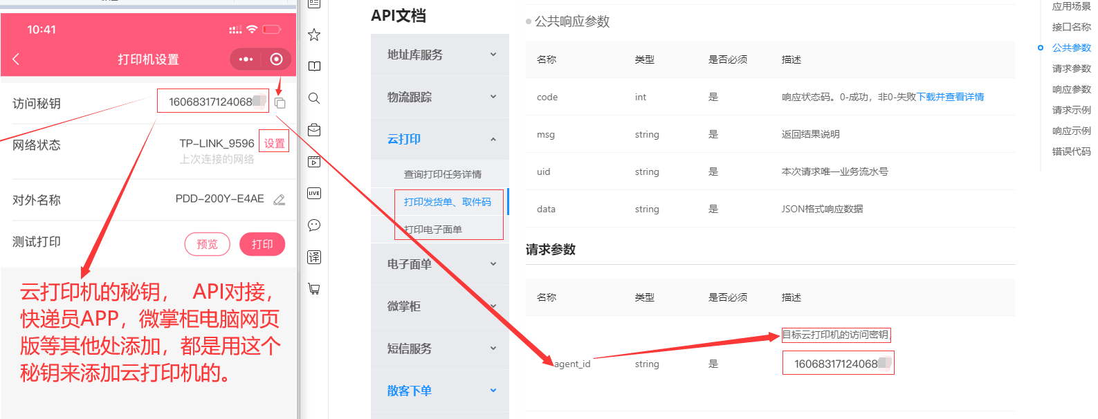Image resolution: width=1098 pixels, height=419 pixels.
Task: Click the 10:41 time in phone status bar
Action: coord(42,30)
